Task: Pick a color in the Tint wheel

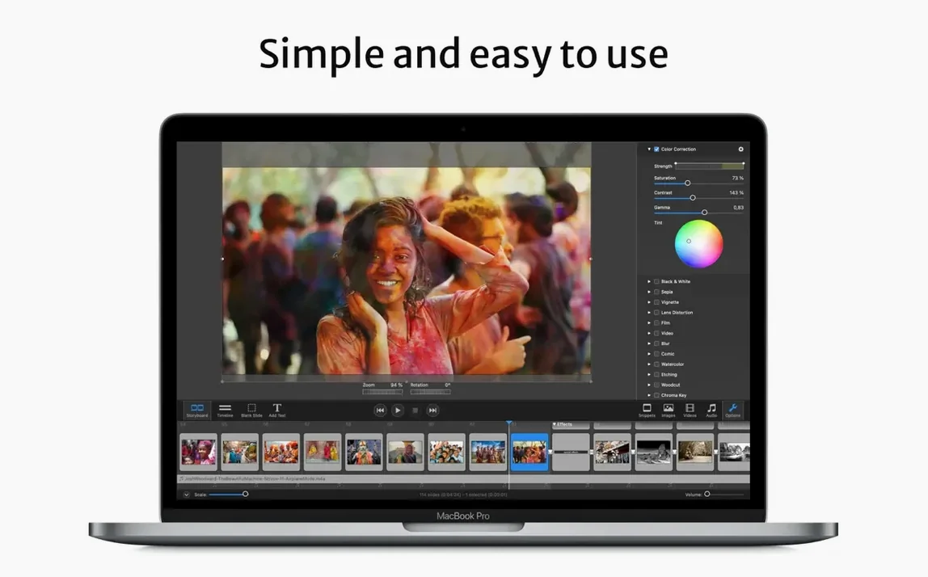Action: pyautogui.click(x=698, y=244)
